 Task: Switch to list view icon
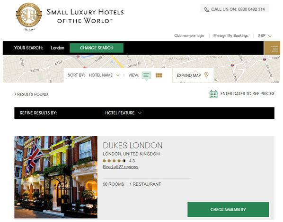(x=146, y=75)
